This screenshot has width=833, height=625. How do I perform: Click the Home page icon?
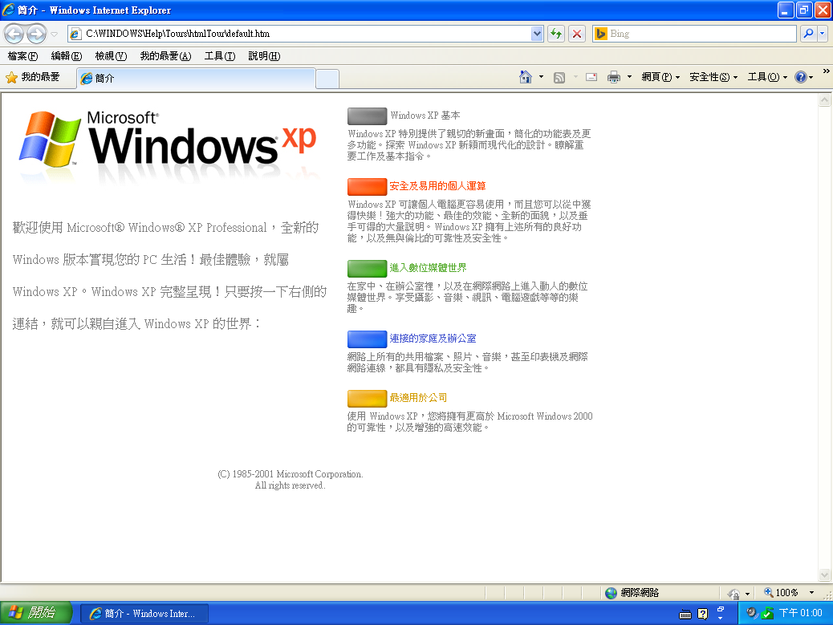[x=525, y=77]
